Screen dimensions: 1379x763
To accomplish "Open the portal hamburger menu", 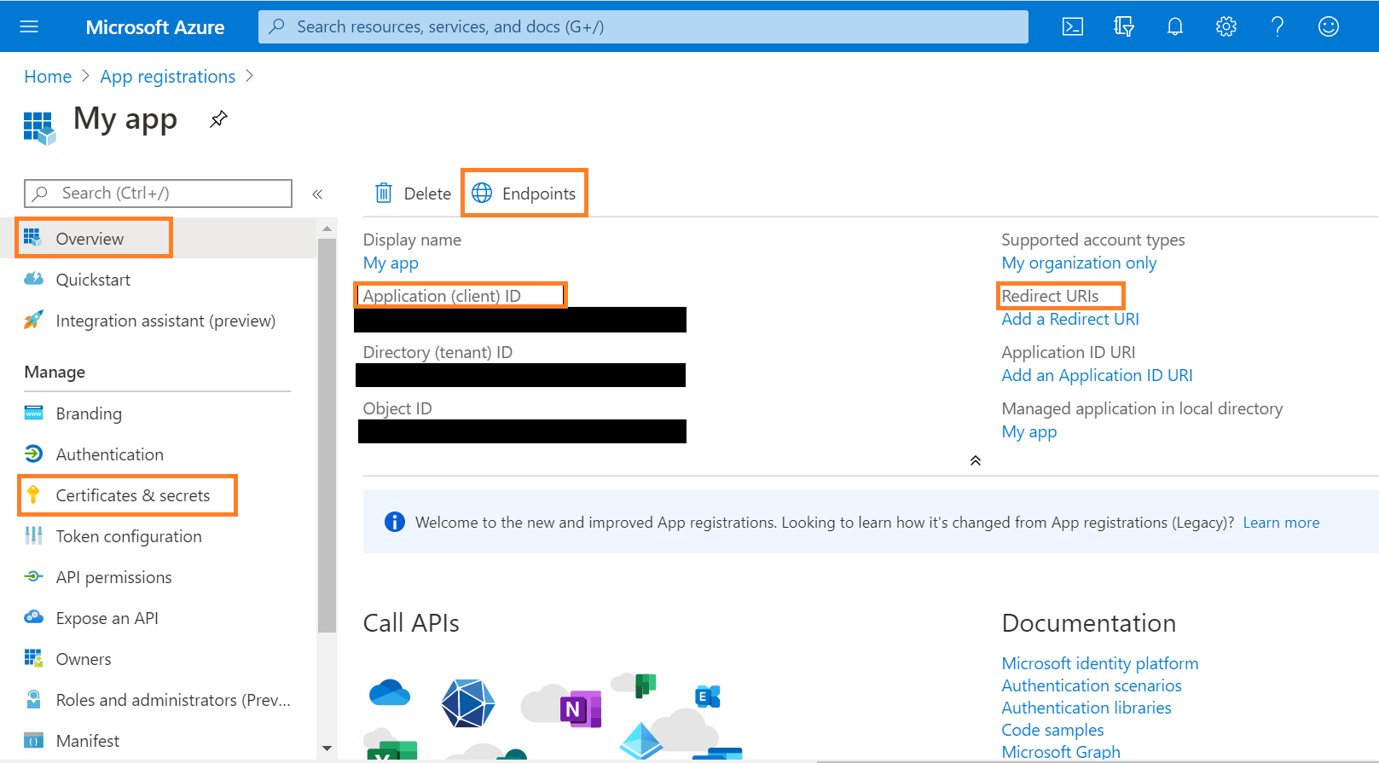I will coord(29,27).
